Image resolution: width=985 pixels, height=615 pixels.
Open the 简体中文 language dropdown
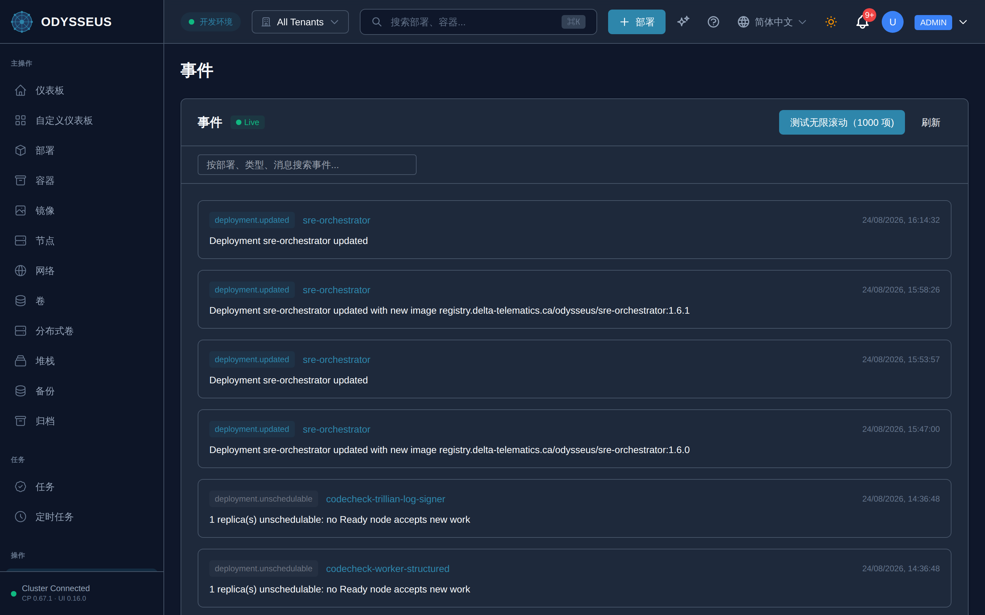click(x=772, y=22)
